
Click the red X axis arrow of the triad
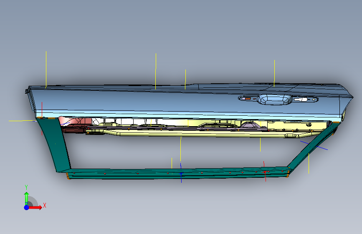point(35,207)
